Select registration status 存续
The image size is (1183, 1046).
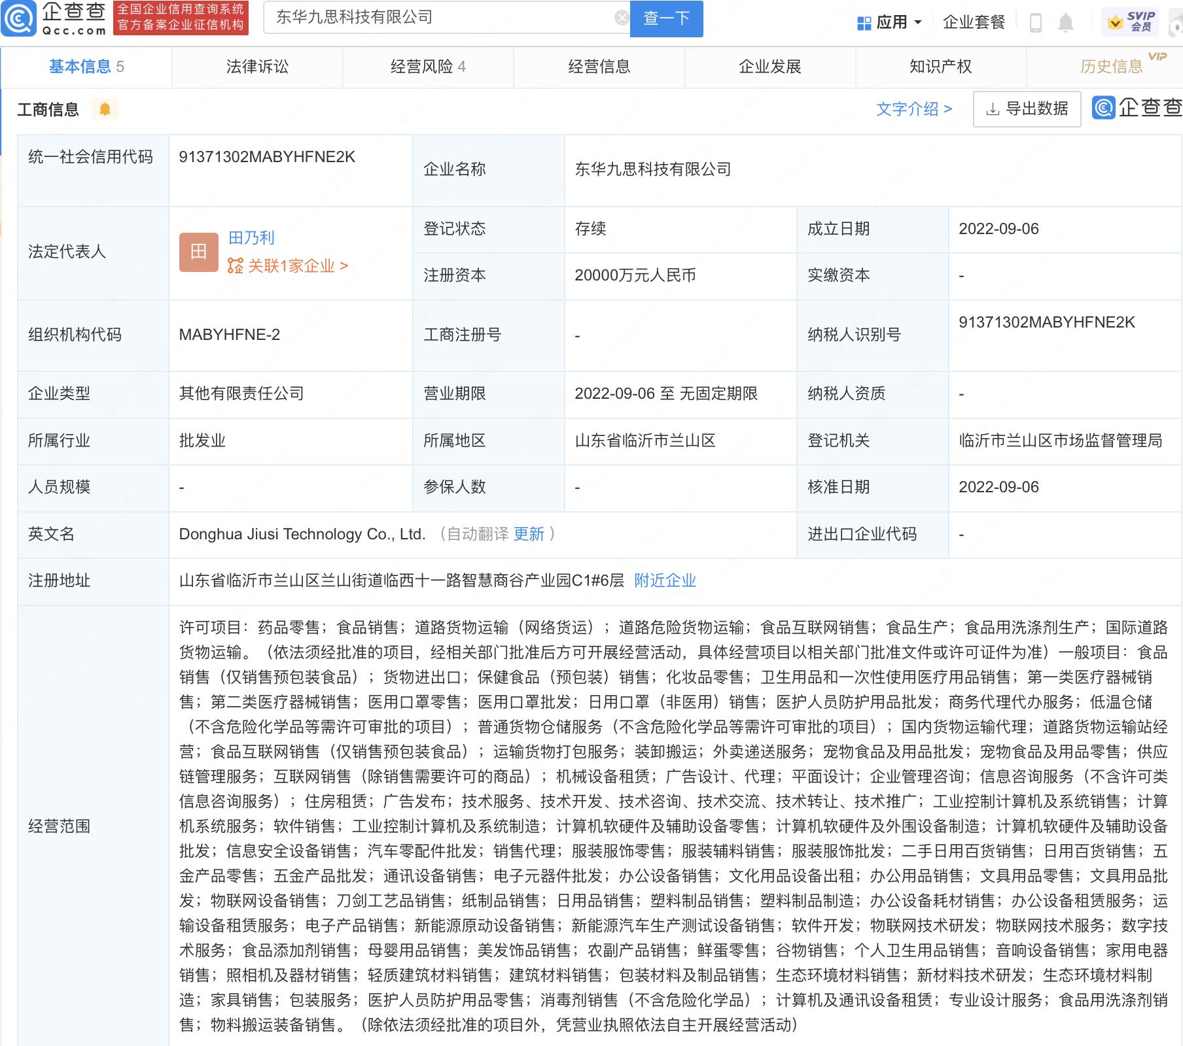590,229
